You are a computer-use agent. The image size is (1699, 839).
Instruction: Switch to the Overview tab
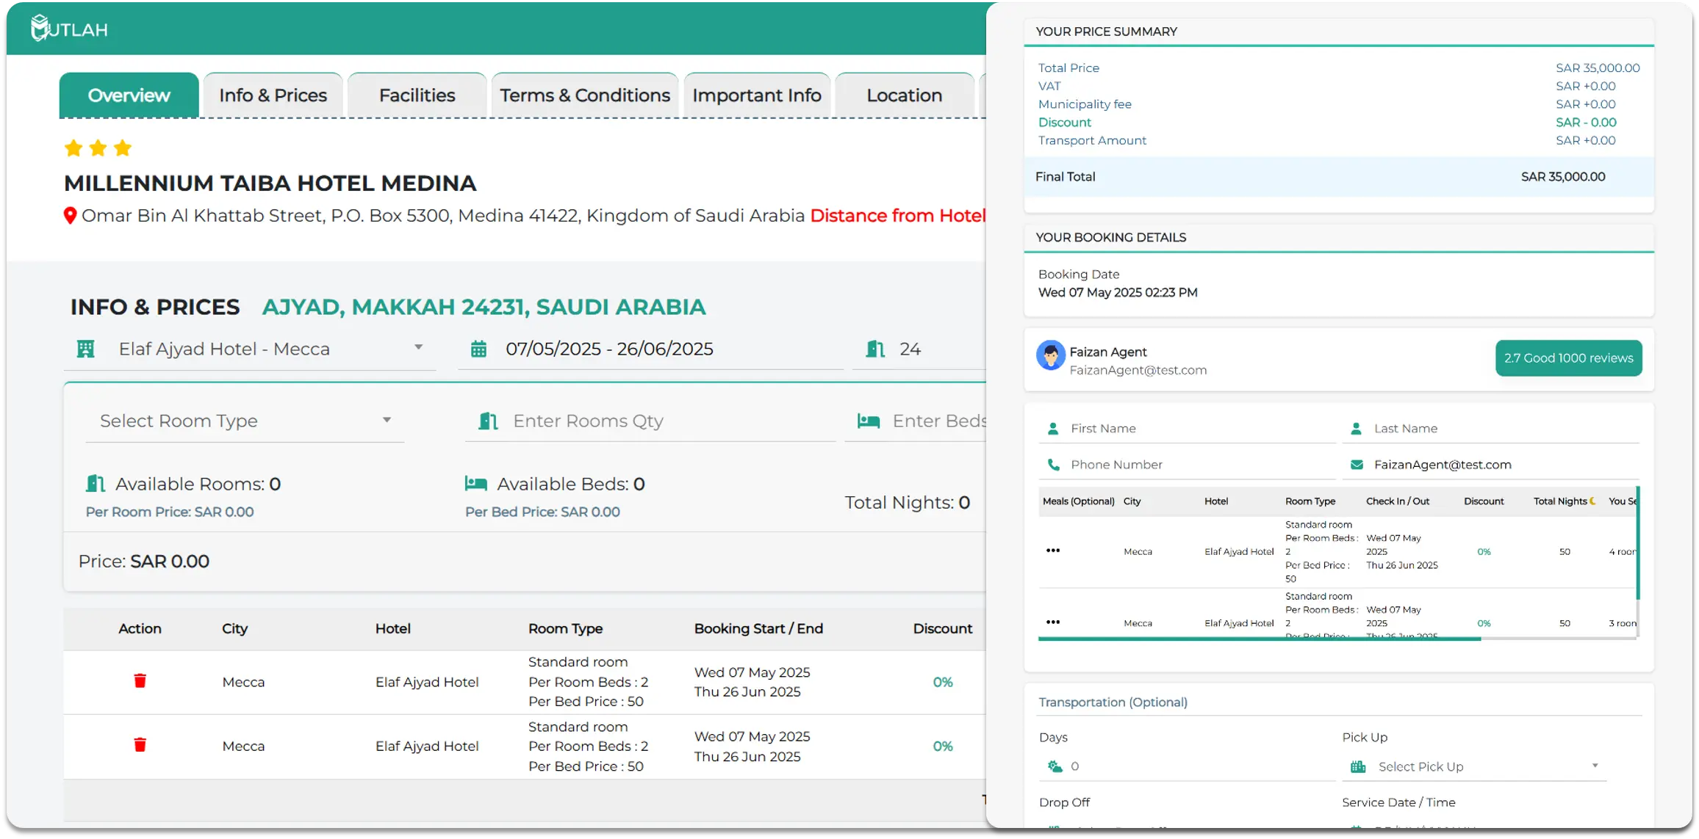pos(129,95)
